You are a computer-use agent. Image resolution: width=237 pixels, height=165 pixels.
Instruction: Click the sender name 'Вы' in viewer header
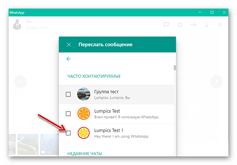(29, 22)
